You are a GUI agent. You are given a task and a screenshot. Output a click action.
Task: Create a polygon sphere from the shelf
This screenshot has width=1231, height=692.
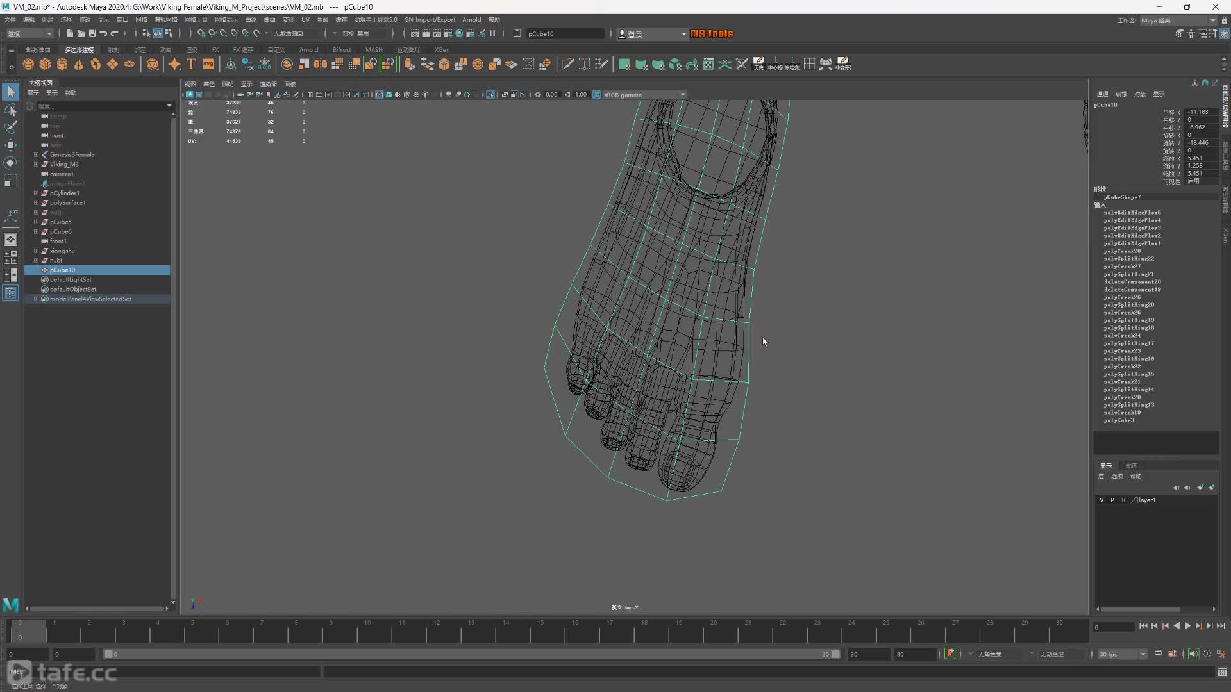coord(28,64)
